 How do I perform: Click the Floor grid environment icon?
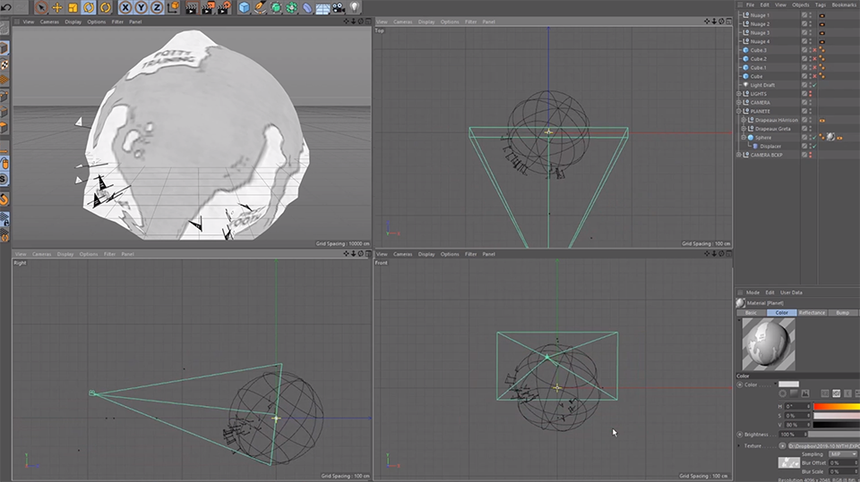(x=322, y=8)
